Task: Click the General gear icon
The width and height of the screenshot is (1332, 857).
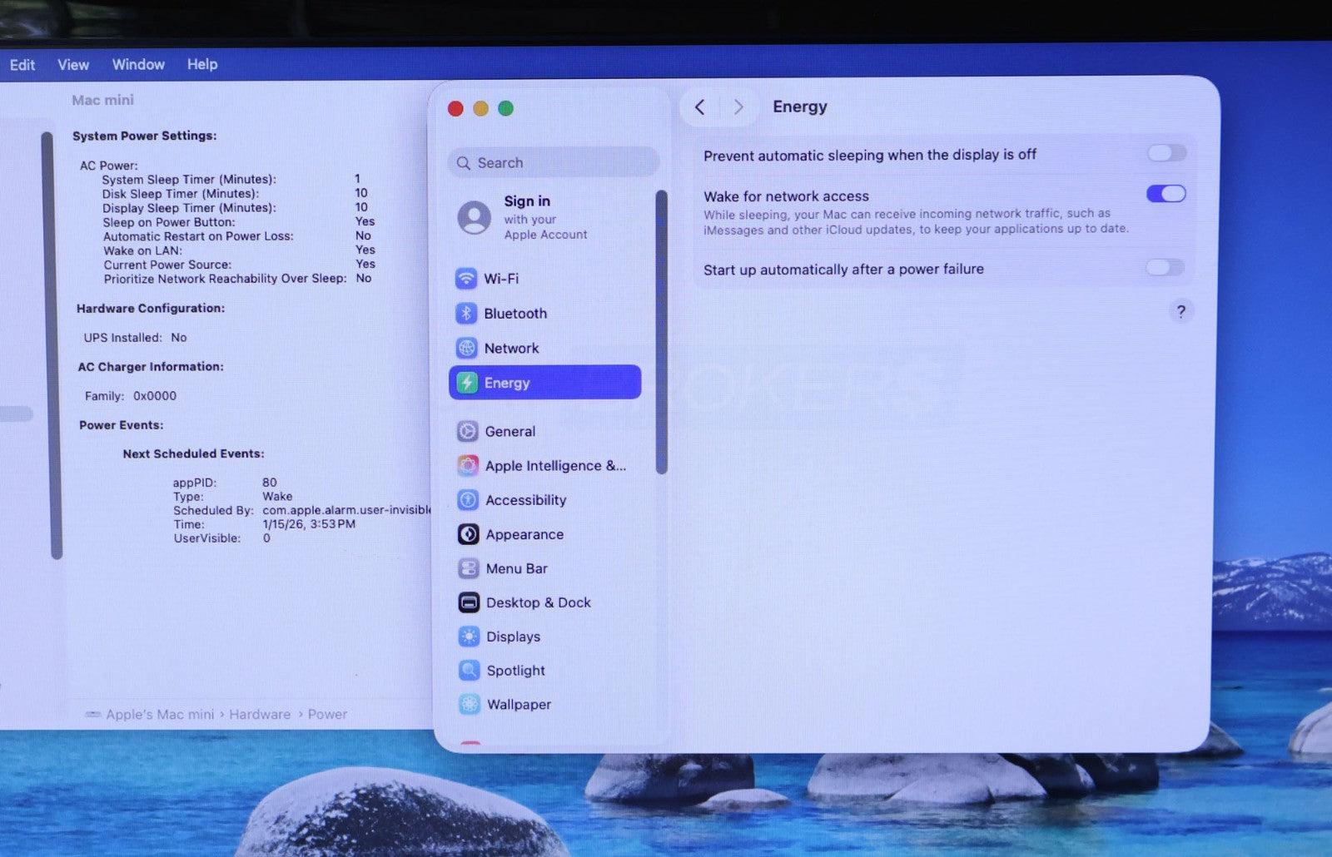Action: coord(468,431)
